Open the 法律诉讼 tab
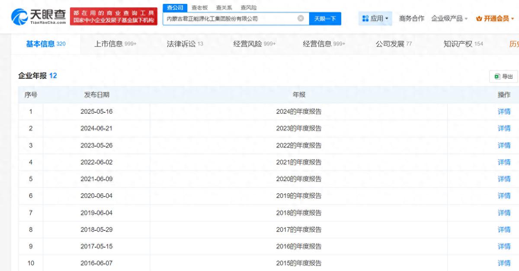 (x=185, y=44)
